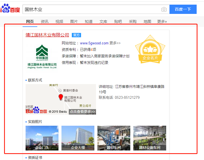Expand the 更多» tab options
Viewport: 204px width, 160px height.
(x=162, y=21)
